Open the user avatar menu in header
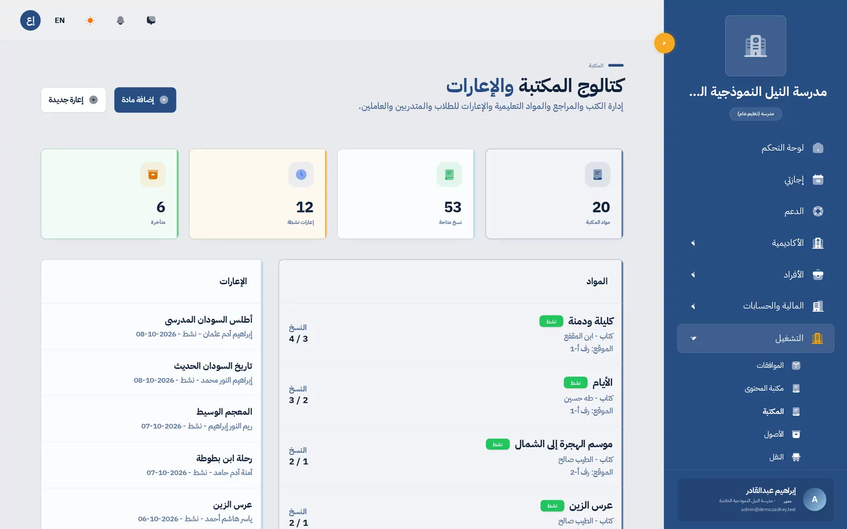This screenshot has width=847, height=529. point(30,21)
